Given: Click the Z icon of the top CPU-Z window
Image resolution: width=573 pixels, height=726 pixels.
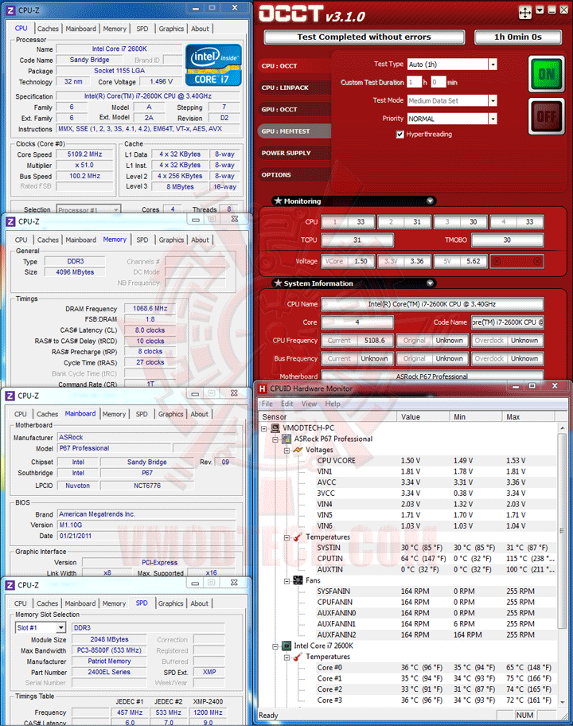Looking at the screenshot, I should point(10,10).
